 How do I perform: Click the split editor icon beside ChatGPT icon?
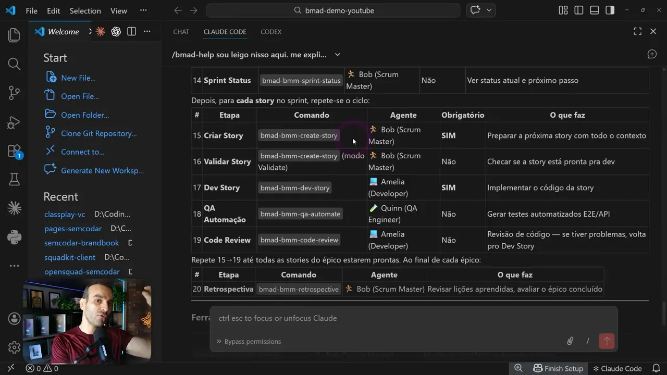pyautogui.click(x=131, y=31)
